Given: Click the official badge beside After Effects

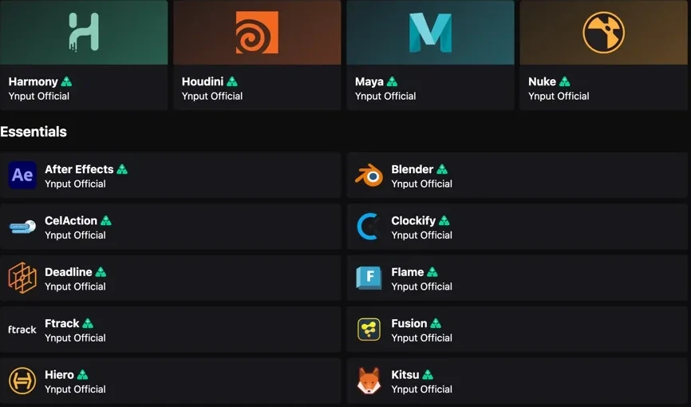Looking at the screenshot, I should 122,169.
